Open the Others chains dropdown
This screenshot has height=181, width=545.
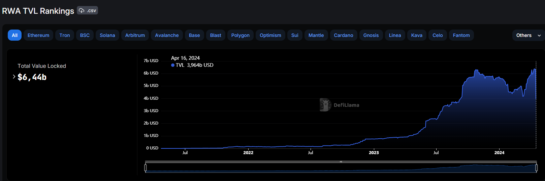click(x=528, y=35)
